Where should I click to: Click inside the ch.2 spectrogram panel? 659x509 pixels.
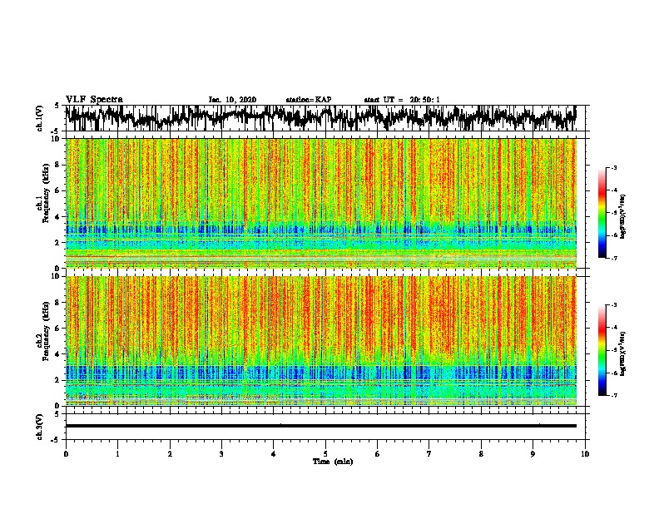click(x=321, y=341)
